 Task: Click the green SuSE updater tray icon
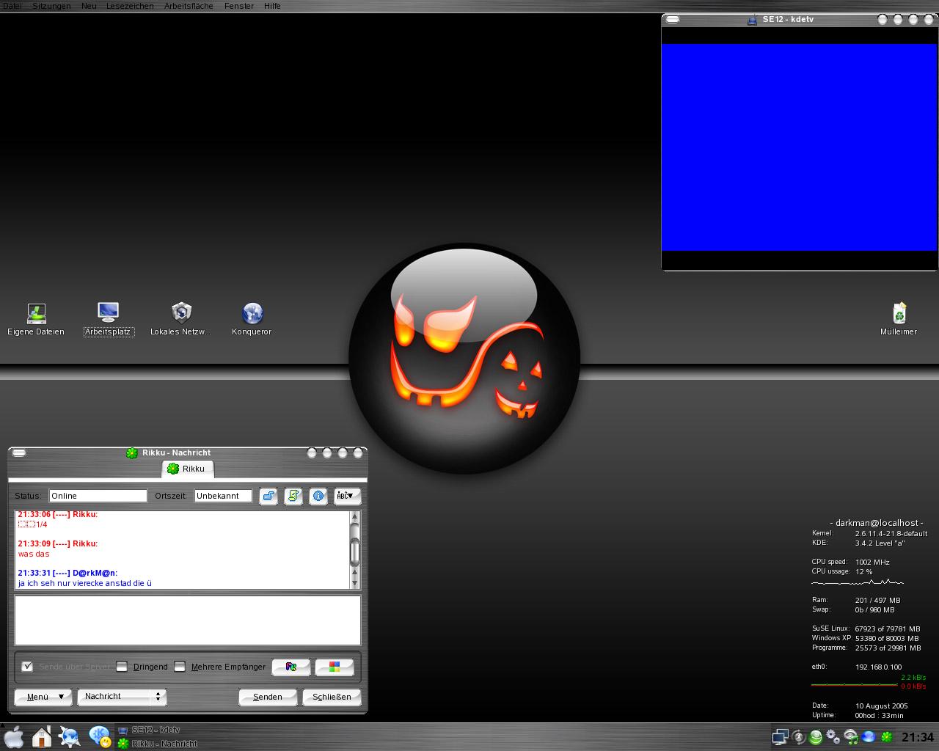[x=815, y=737]
